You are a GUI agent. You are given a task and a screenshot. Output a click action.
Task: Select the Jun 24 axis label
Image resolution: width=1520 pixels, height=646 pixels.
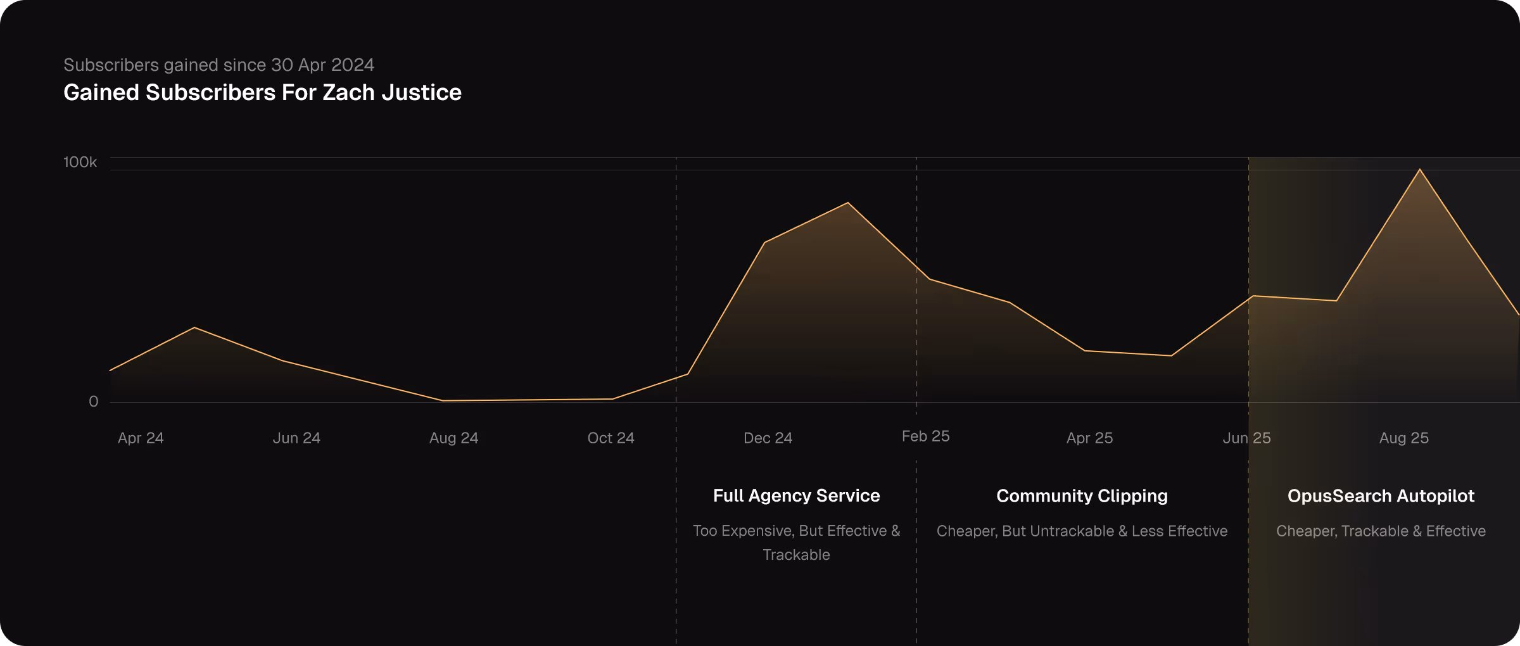tap(296, 438)
